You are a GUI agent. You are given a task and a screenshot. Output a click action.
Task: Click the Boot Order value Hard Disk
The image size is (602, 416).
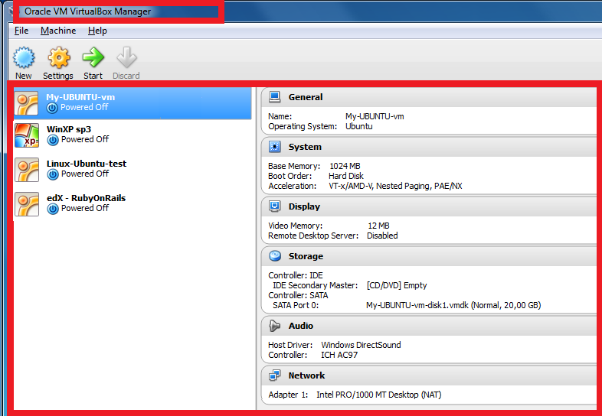coord(346,176)
